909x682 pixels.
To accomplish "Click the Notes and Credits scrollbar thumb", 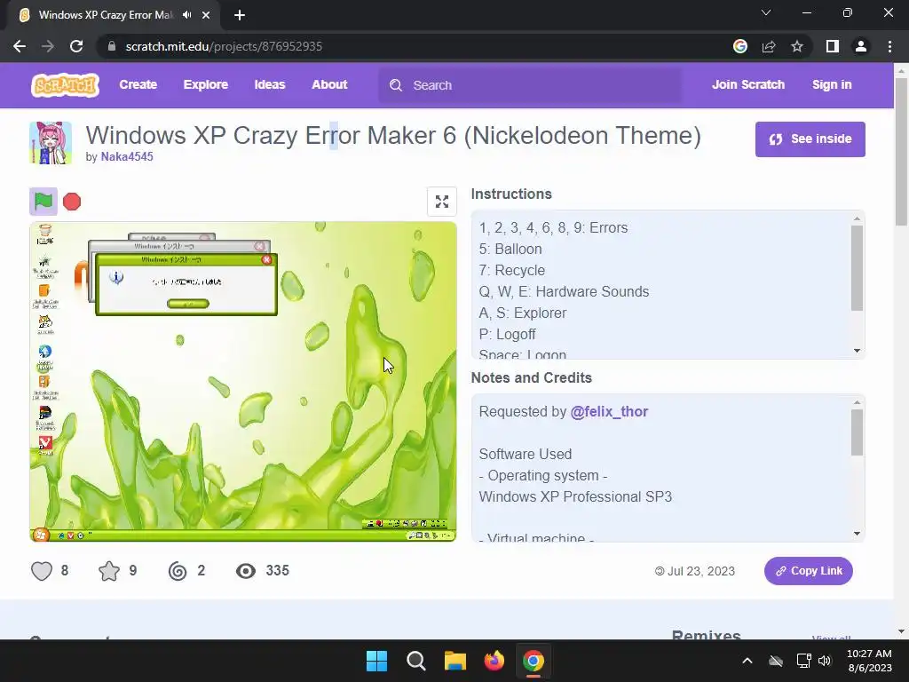I will point(857,432).
